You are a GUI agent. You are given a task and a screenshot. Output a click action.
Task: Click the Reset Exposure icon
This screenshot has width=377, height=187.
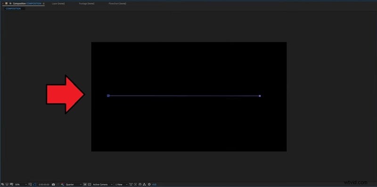149,184
